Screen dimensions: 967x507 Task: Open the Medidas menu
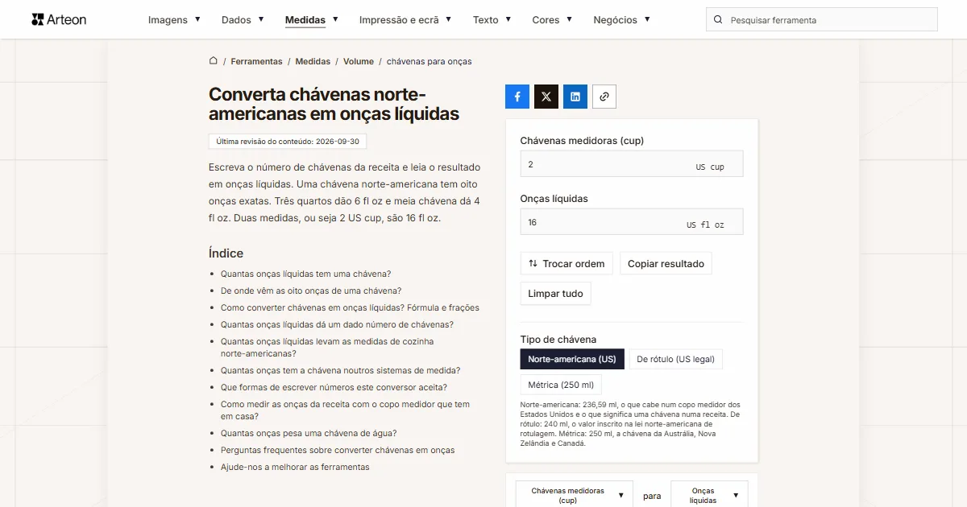312,20
